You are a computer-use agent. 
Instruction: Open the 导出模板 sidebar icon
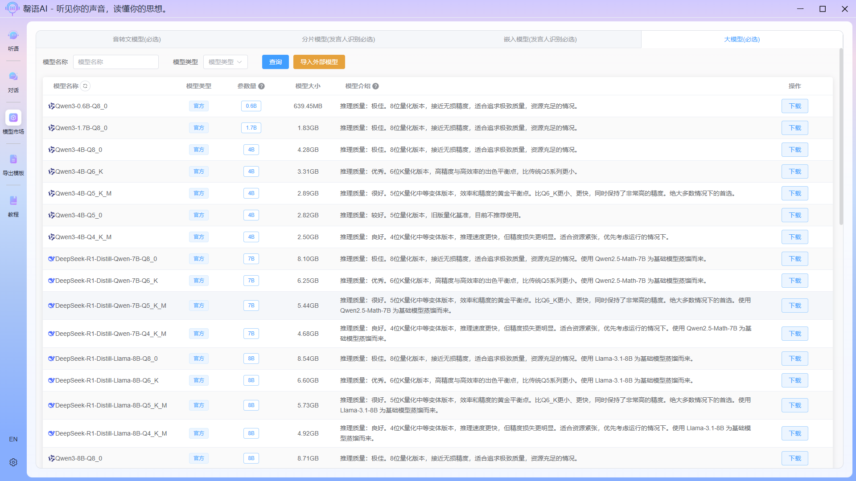pyautogui.click(x=13, y=159)
